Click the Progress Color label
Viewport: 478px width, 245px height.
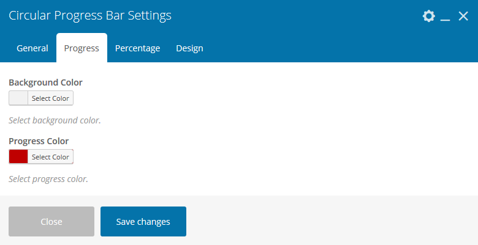[x=39, y=141]
